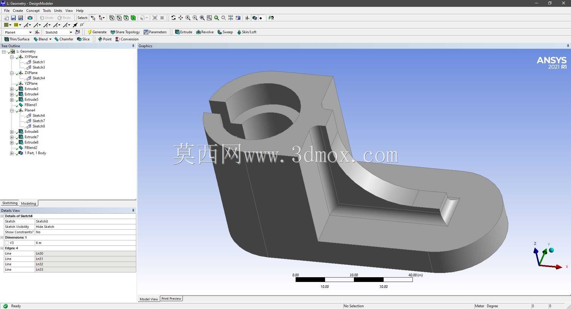Switch to the Sketching tab
The width and height of the screenshot is (571, 309).
pos(10,203)
